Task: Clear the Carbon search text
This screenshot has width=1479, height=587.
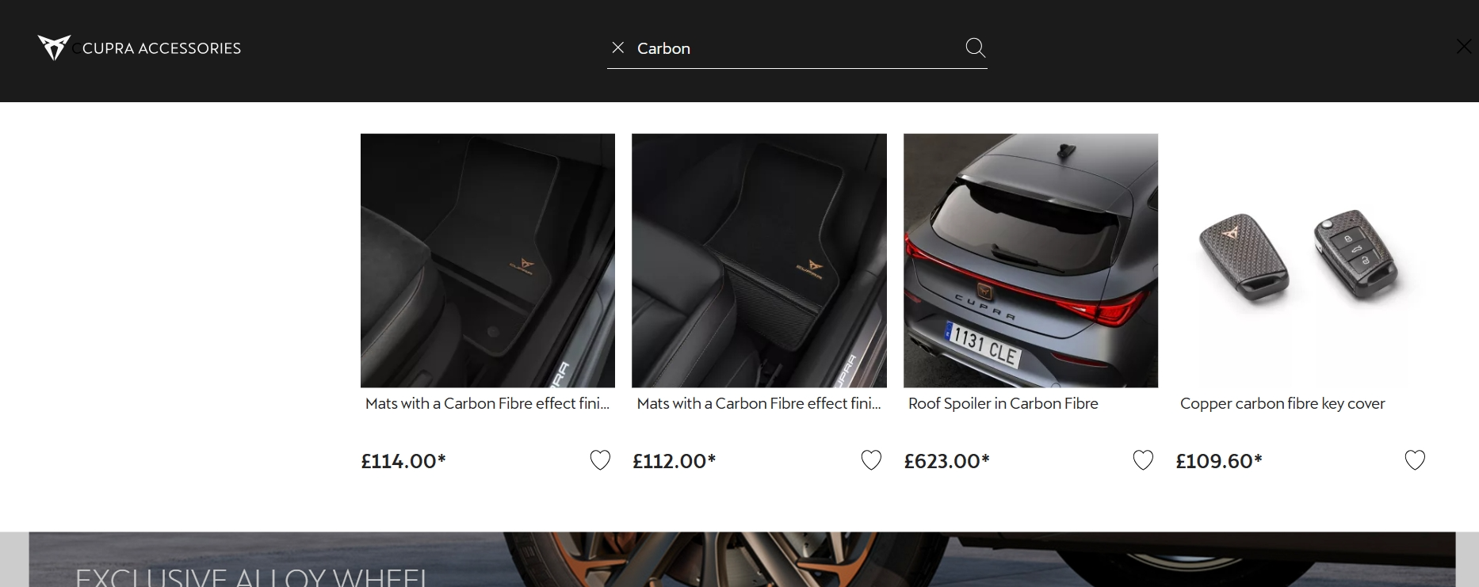Action: [618, 48]
